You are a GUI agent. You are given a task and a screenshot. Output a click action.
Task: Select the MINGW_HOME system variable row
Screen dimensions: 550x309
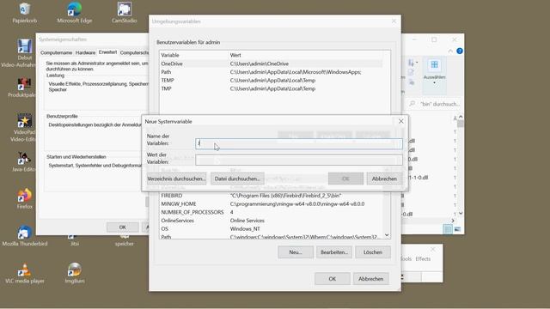click(x=271, y=204)
